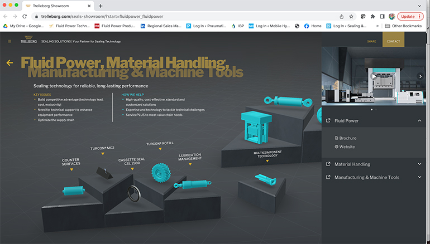The image size is (430, 244).
Task: Open a new browser tab
Action: pos(101,6)
